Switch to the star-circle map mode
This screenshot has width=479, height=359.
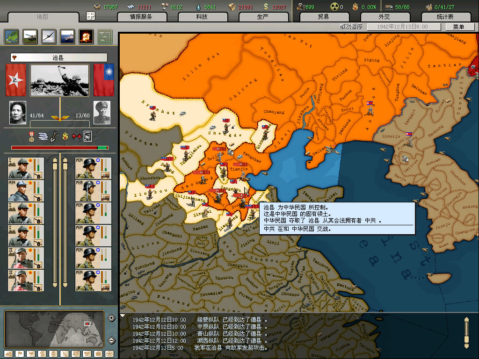coord(109,353)
